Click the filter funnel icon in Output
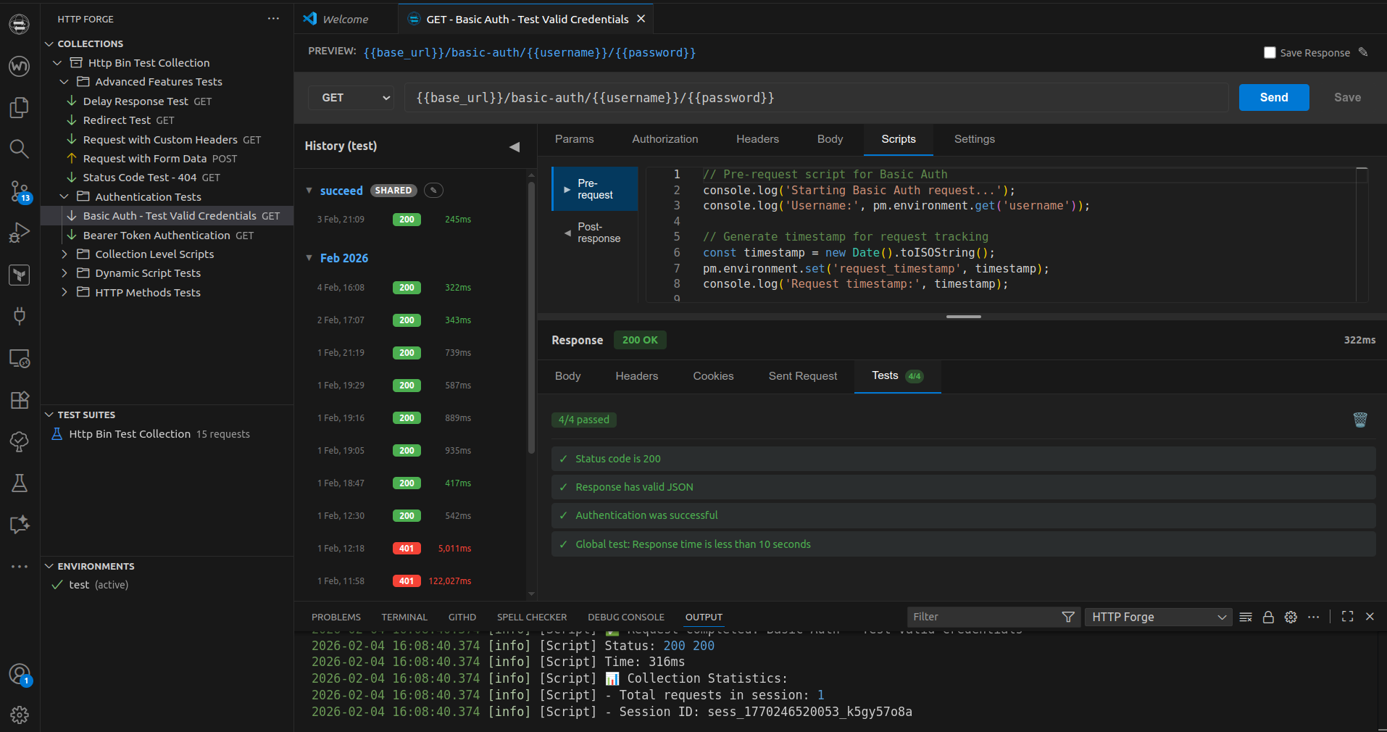Screen dimensions: 1387x732 [x=1068, y=617]
